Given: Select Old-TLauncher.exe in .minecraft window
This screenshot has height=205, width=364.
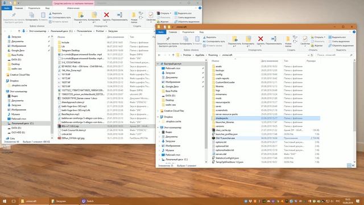Looking at the screenshot, I should click(x=266, y=138).
